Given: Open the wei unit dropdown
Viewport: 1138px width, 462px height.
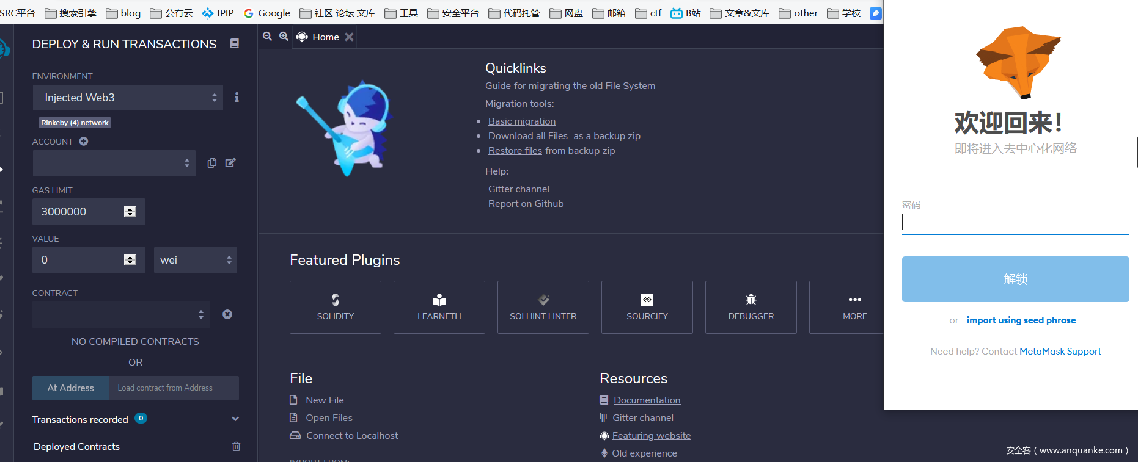Looking at the screenshot, I should pyautogui.click(x=195, y=260).
